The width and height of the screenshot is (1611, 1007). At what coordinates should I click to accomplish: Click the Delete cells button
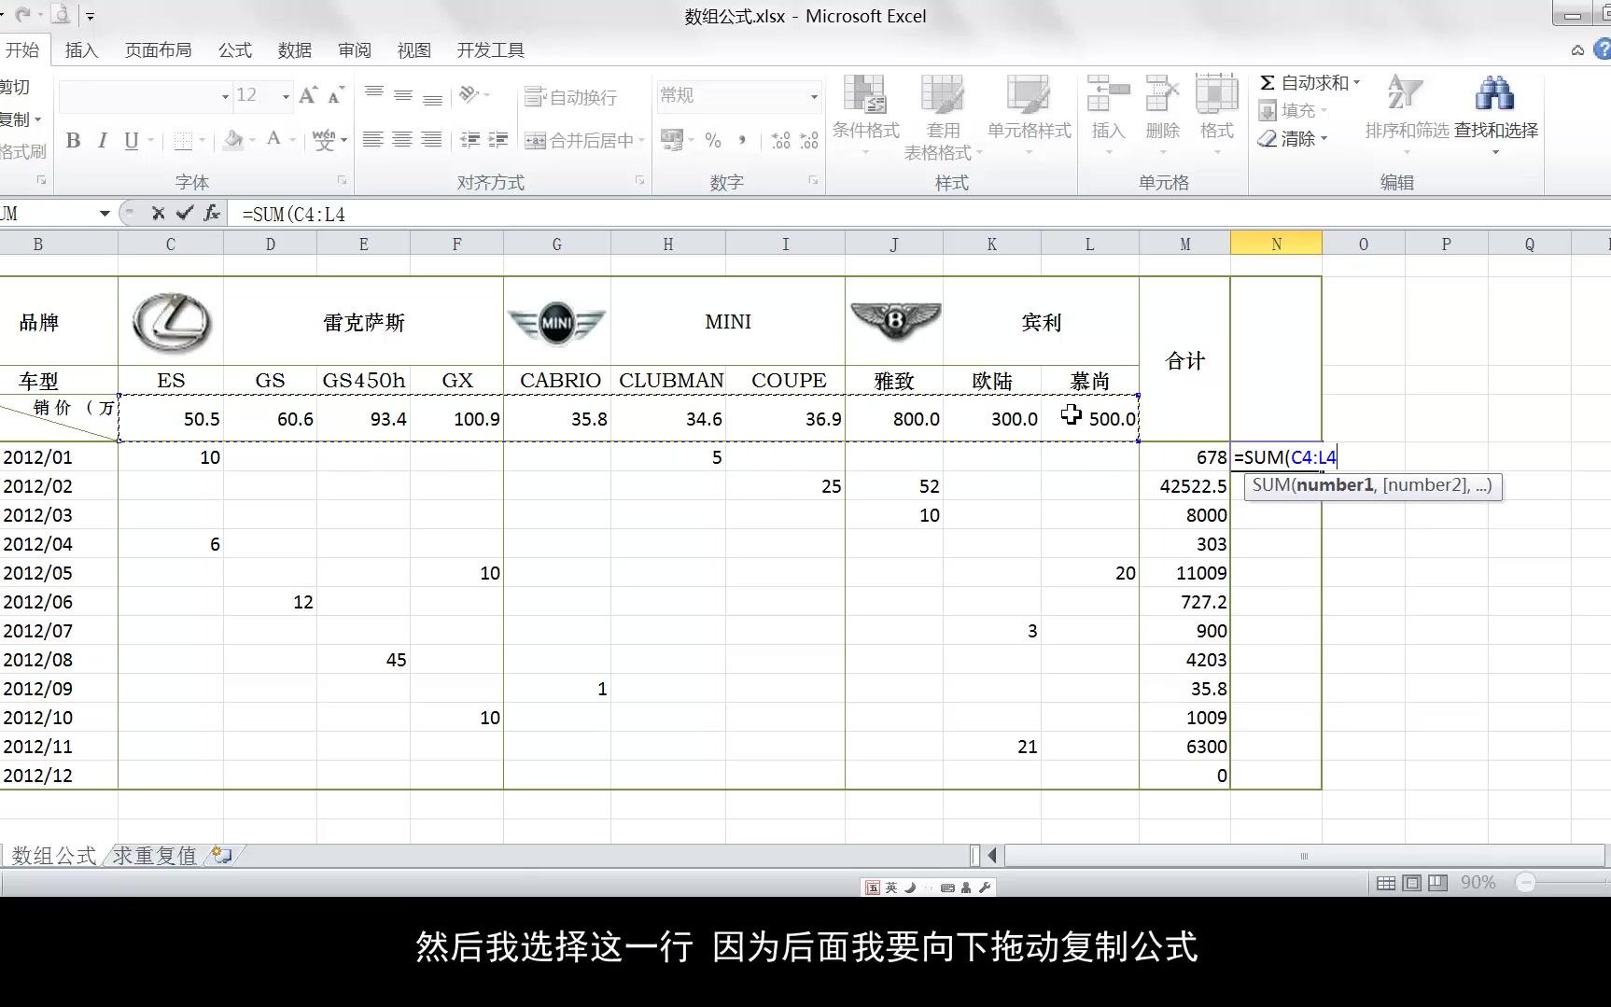1162,114
